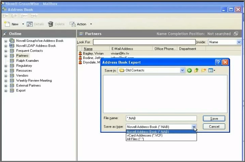Click the Vendors book icon

click(x=12, y=76)
